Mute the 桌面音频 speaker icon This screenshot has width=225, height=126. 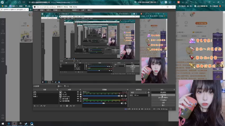click(122, 103)
